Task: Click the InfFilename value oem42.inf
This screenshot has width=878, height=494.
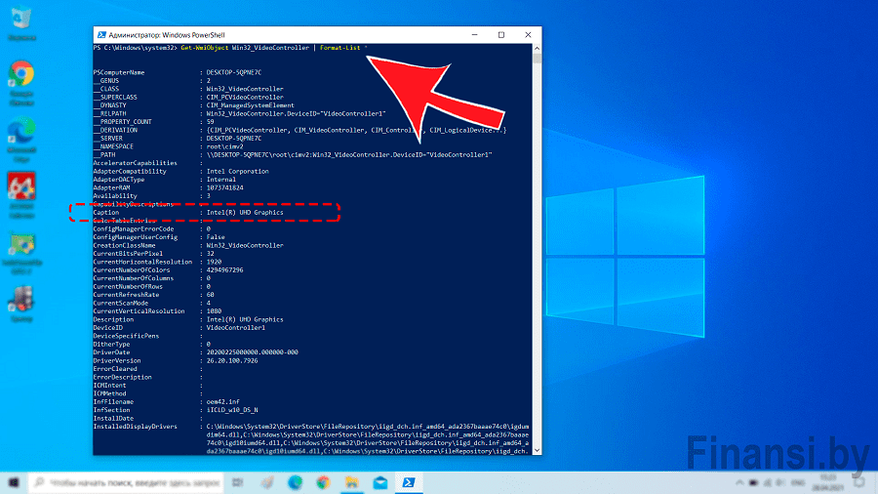Action: [222, 401]
